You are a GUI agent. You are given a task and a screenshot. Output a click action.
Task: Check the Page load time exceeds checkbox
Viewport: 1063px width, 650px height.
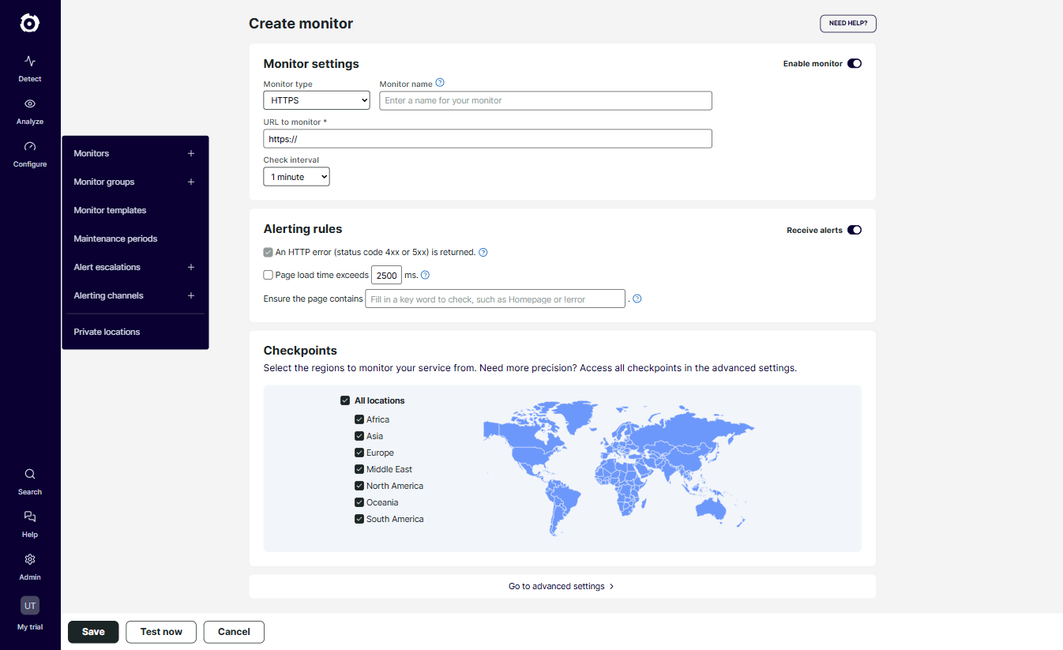(268, 275)
